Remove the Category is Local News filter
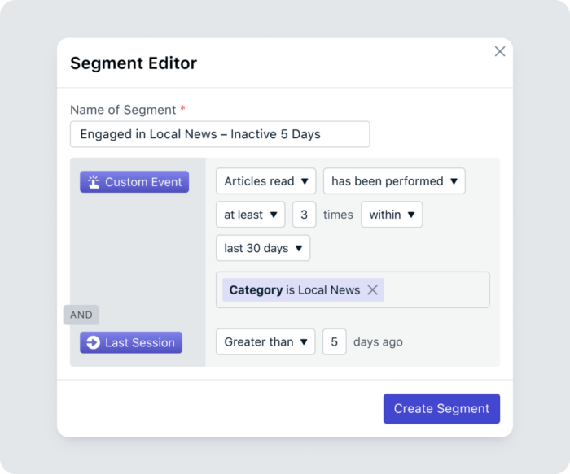 coord(372,290)
